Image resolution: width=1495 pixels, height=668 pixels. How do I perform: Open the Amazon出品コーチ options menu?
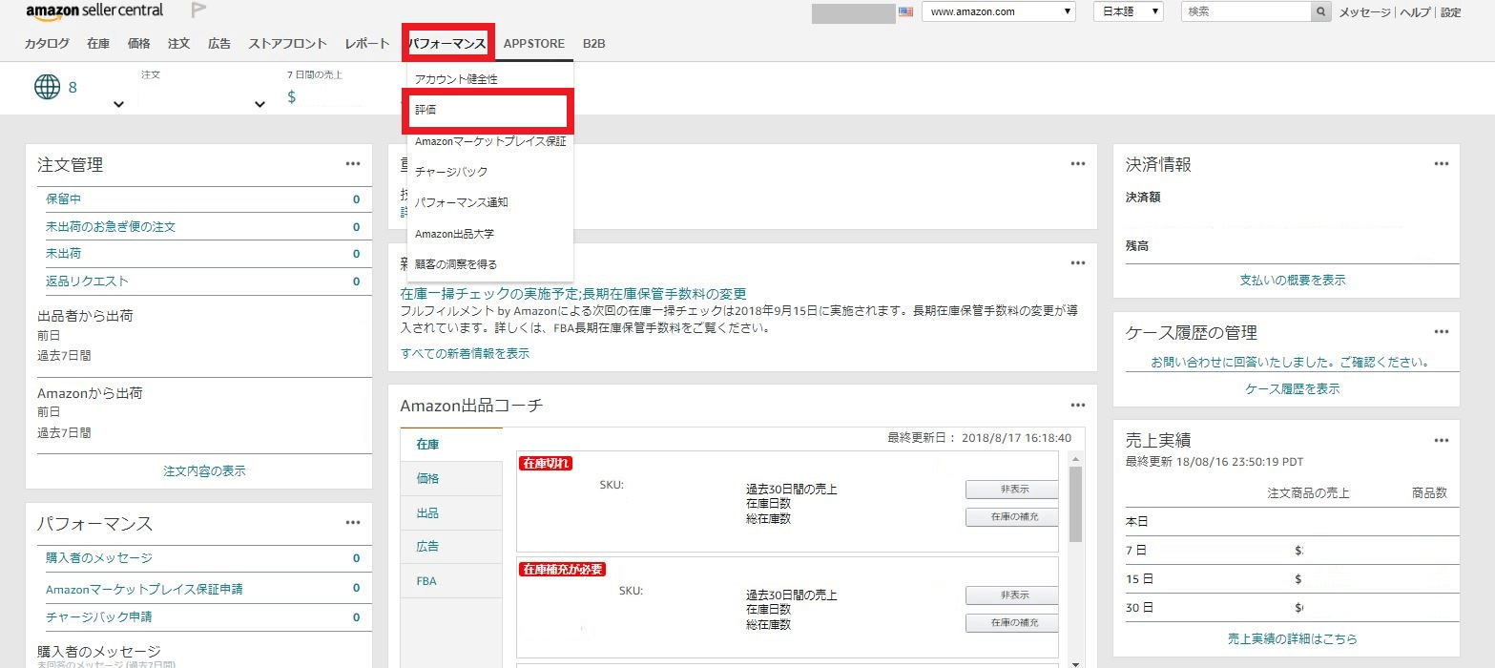(1078, 406)
